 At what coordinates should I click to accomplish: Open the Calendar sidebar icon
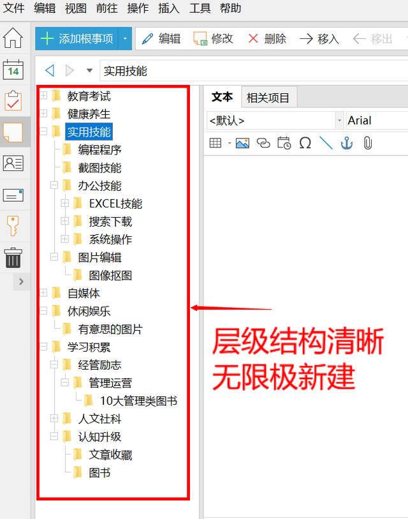pyautogui.click(x=13, y=70)
